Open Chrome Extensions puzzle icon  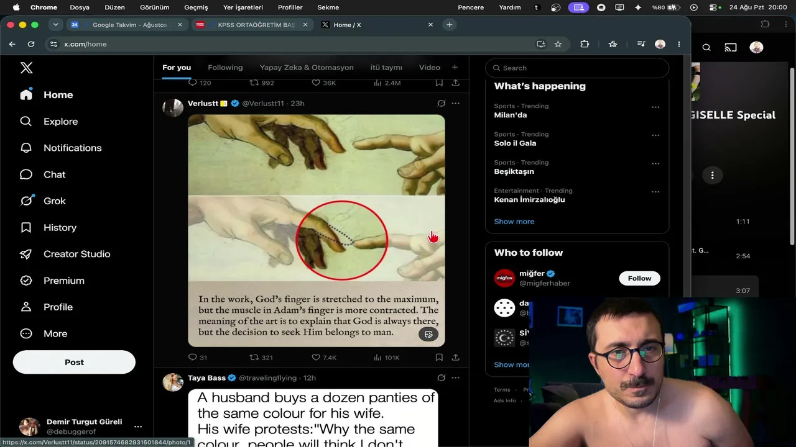(585, 44)
